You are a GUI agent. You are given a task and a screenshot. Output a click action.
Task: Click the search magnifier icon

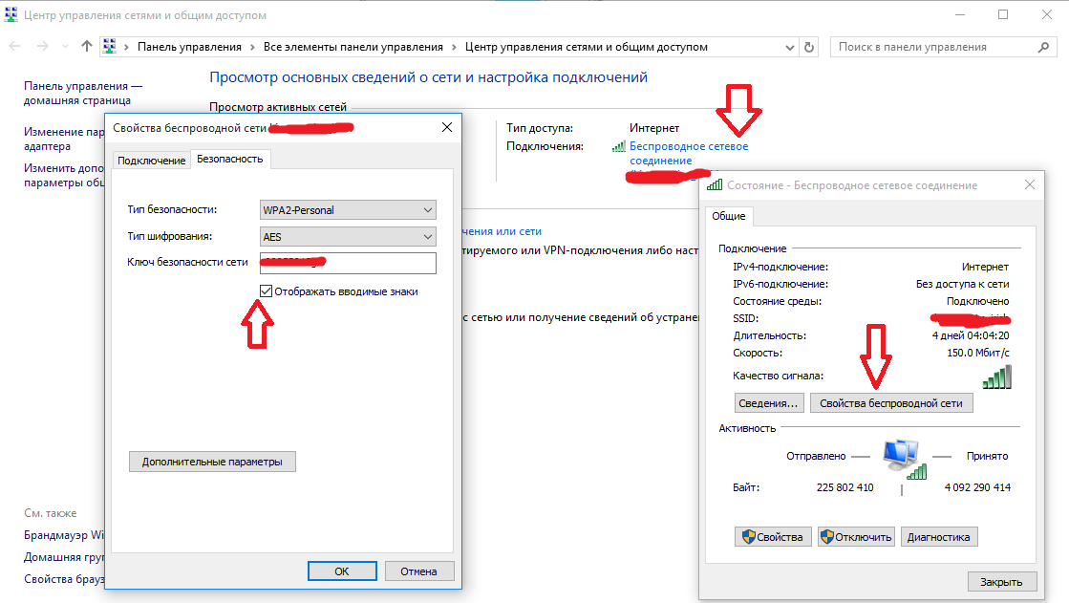(x=1043, y=47)
